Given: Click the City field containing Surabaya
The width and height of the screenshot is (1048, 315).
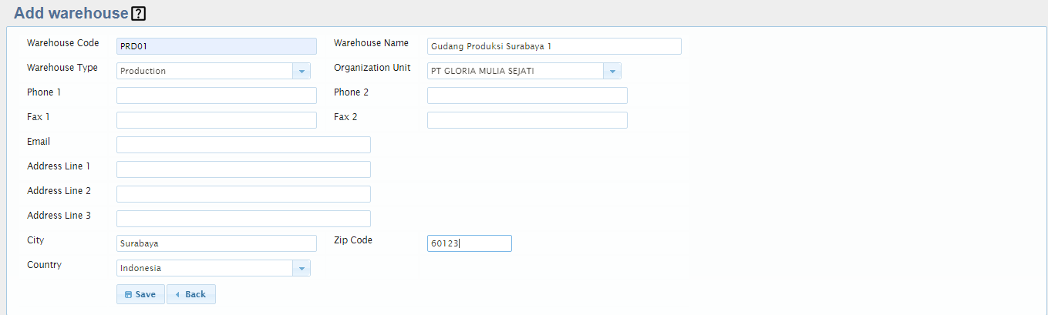Looking at the screenshot, I should point(217,243).
